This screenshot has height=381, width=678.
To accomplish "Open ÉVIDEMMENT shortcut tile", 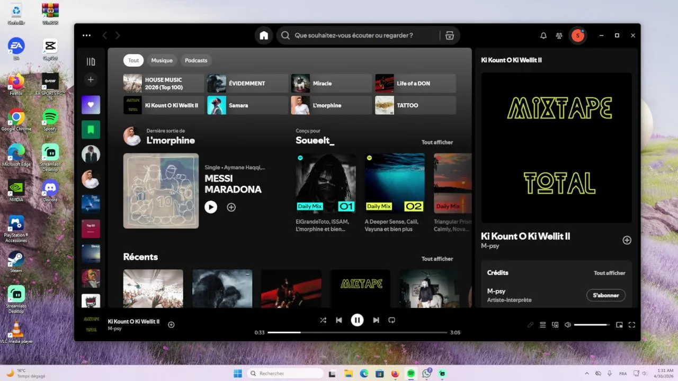I will (x=247, y=83).
